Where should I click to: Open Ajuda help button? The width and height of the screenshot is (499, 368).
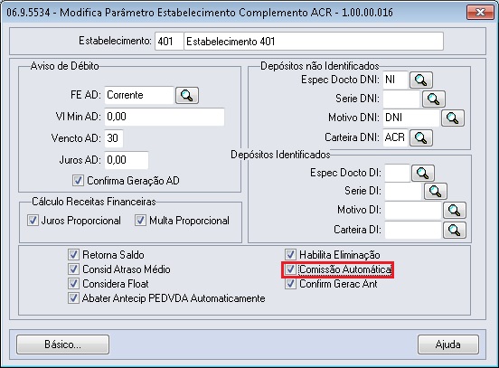[x=448, y=344]
